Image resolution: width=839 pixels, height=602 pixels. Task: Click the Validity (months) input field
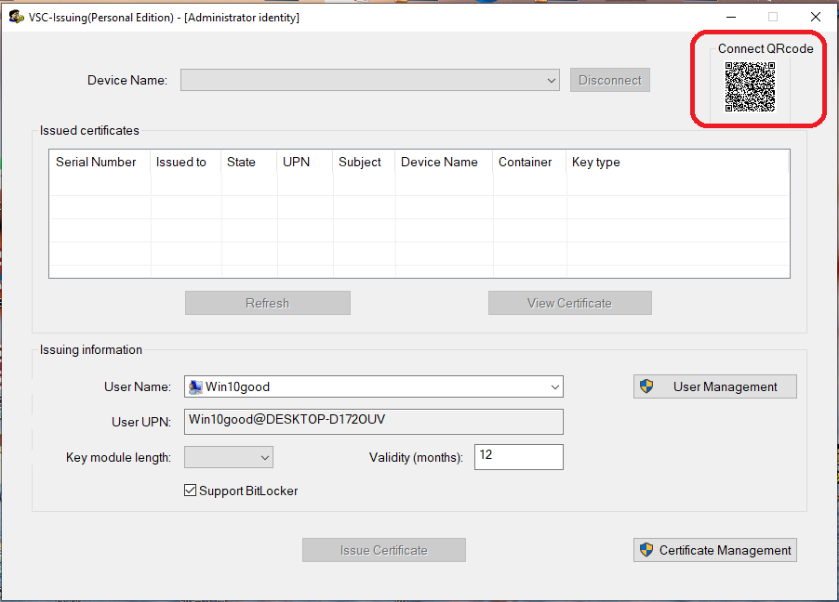click(x=518, y=457)
